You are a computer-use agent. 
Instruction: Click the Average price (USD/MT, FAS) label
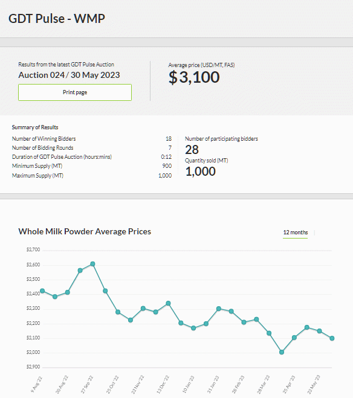click(201, 65)
